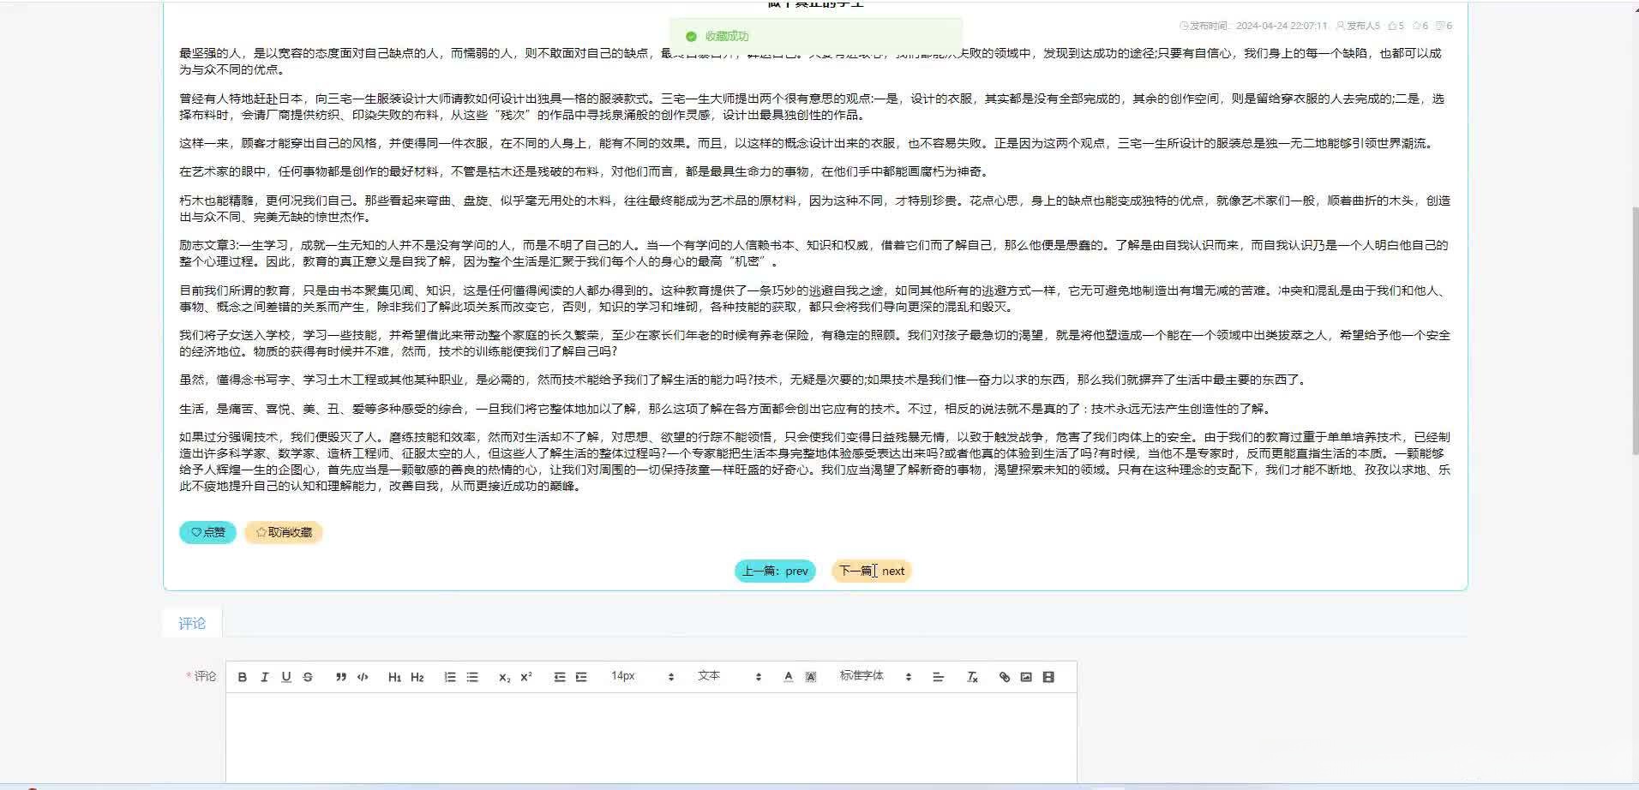
Task: Select the strikethrough formatting icon
Action: (307, 676)
